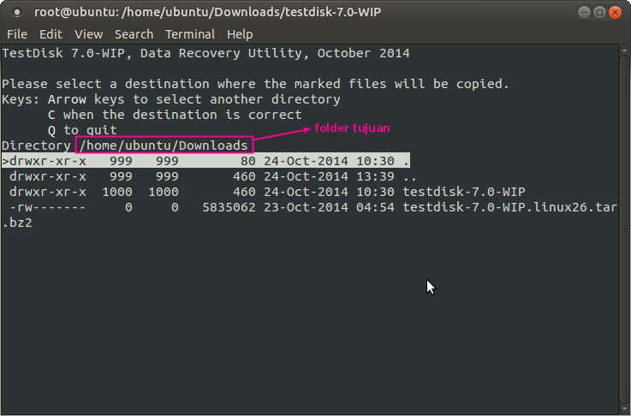Viewport: 631px width, 416px height.
Task: Maximize the terminal window
Action: [x=599, y=13]
